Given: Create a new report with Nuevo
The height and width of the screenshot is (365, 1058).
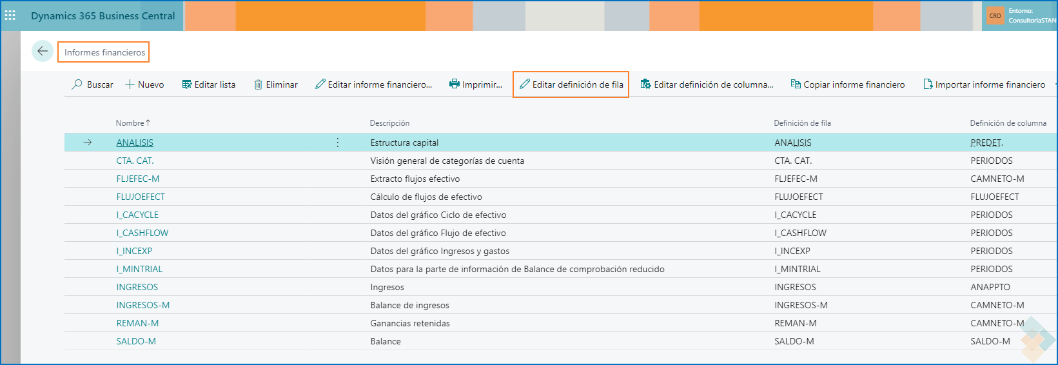Looking at the screenshot, I should tap(144, 84).
